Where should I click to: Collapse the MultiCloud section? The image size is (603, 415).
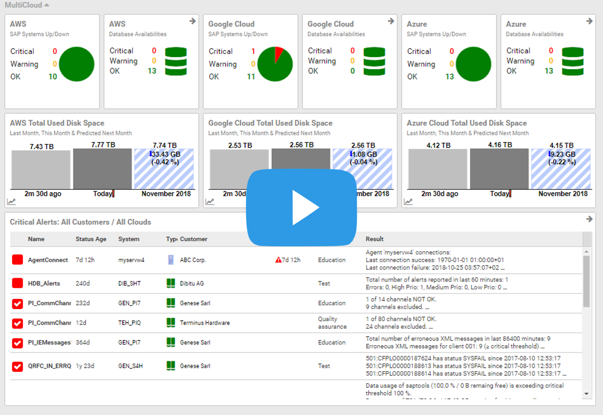pyautogui.click(x=46, y=5)
